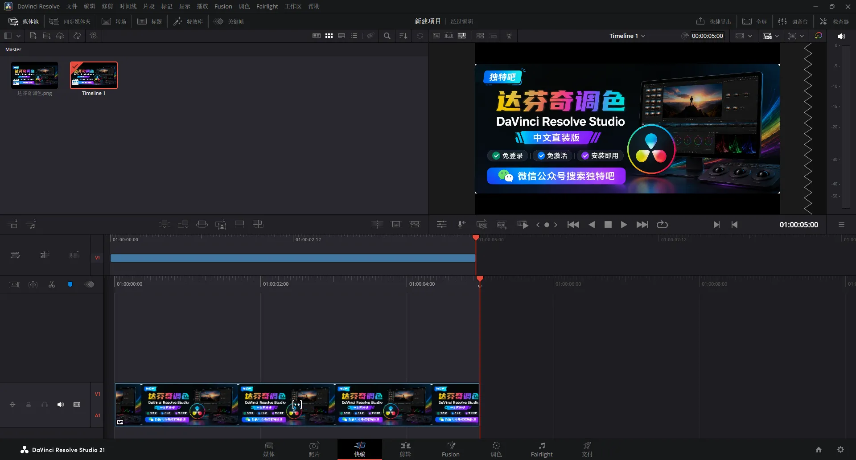
Task: Play in reverse
Action: pyautogui.click(x=592, y=225)
